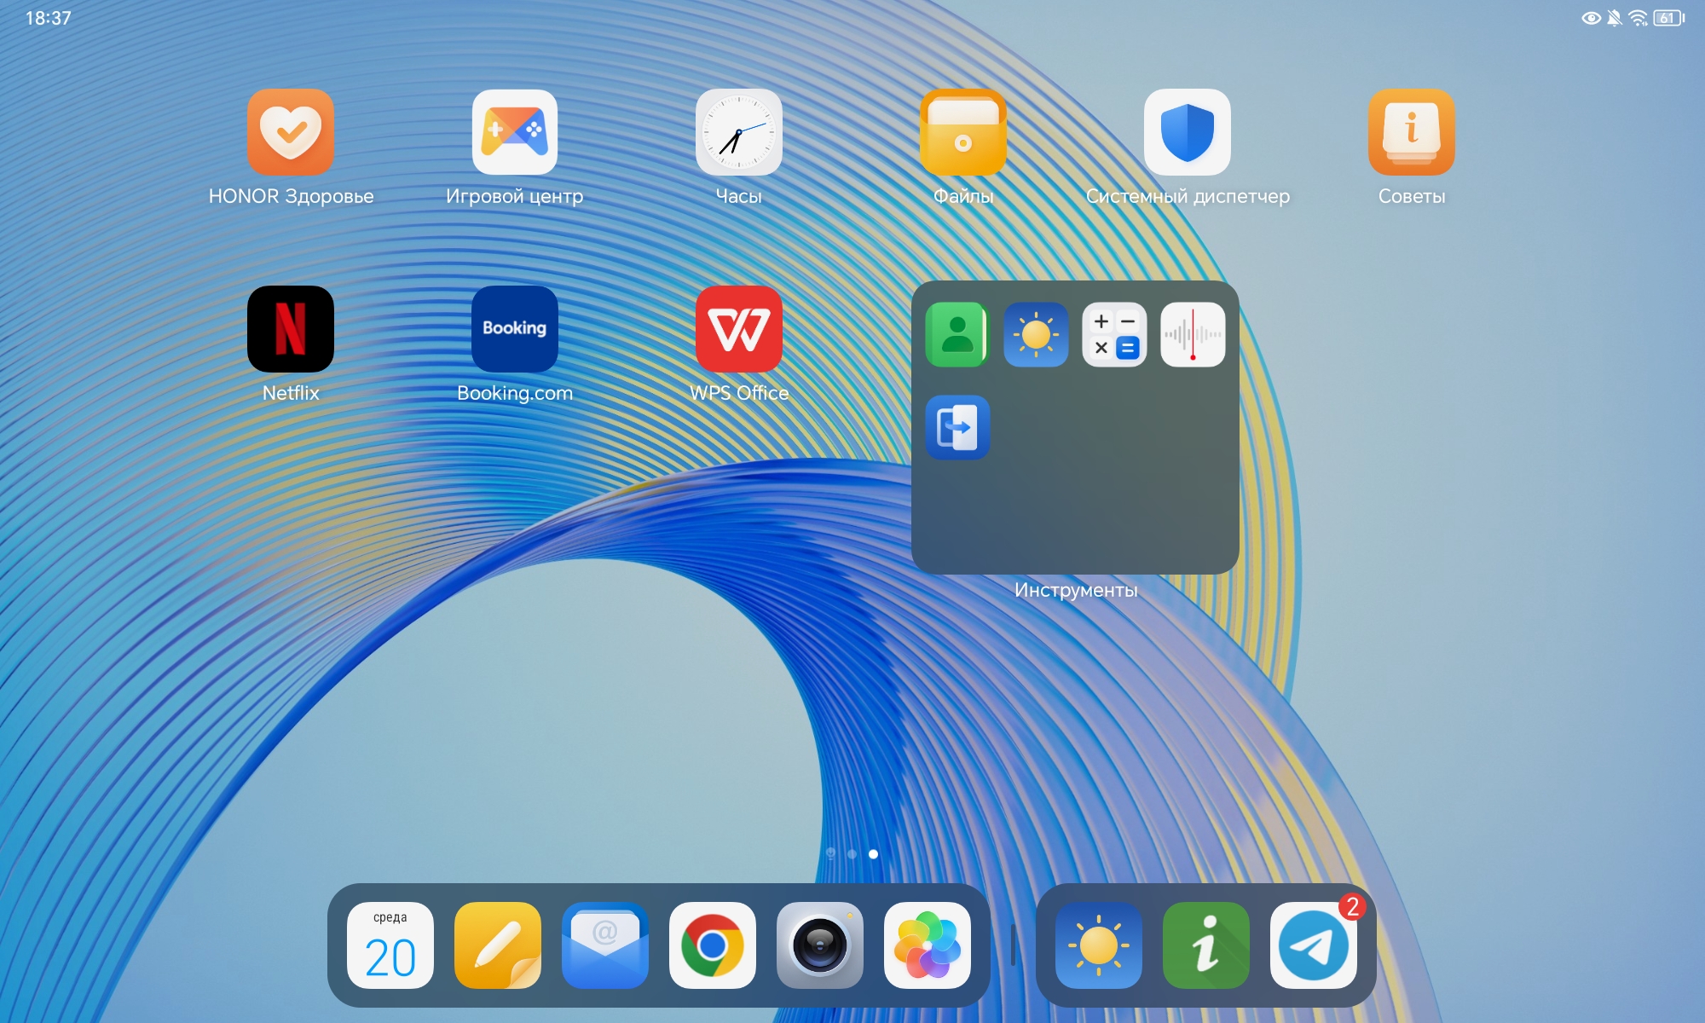Launch Netflix
This screenshot has width=1705, height=1023.
coord(291,329)
